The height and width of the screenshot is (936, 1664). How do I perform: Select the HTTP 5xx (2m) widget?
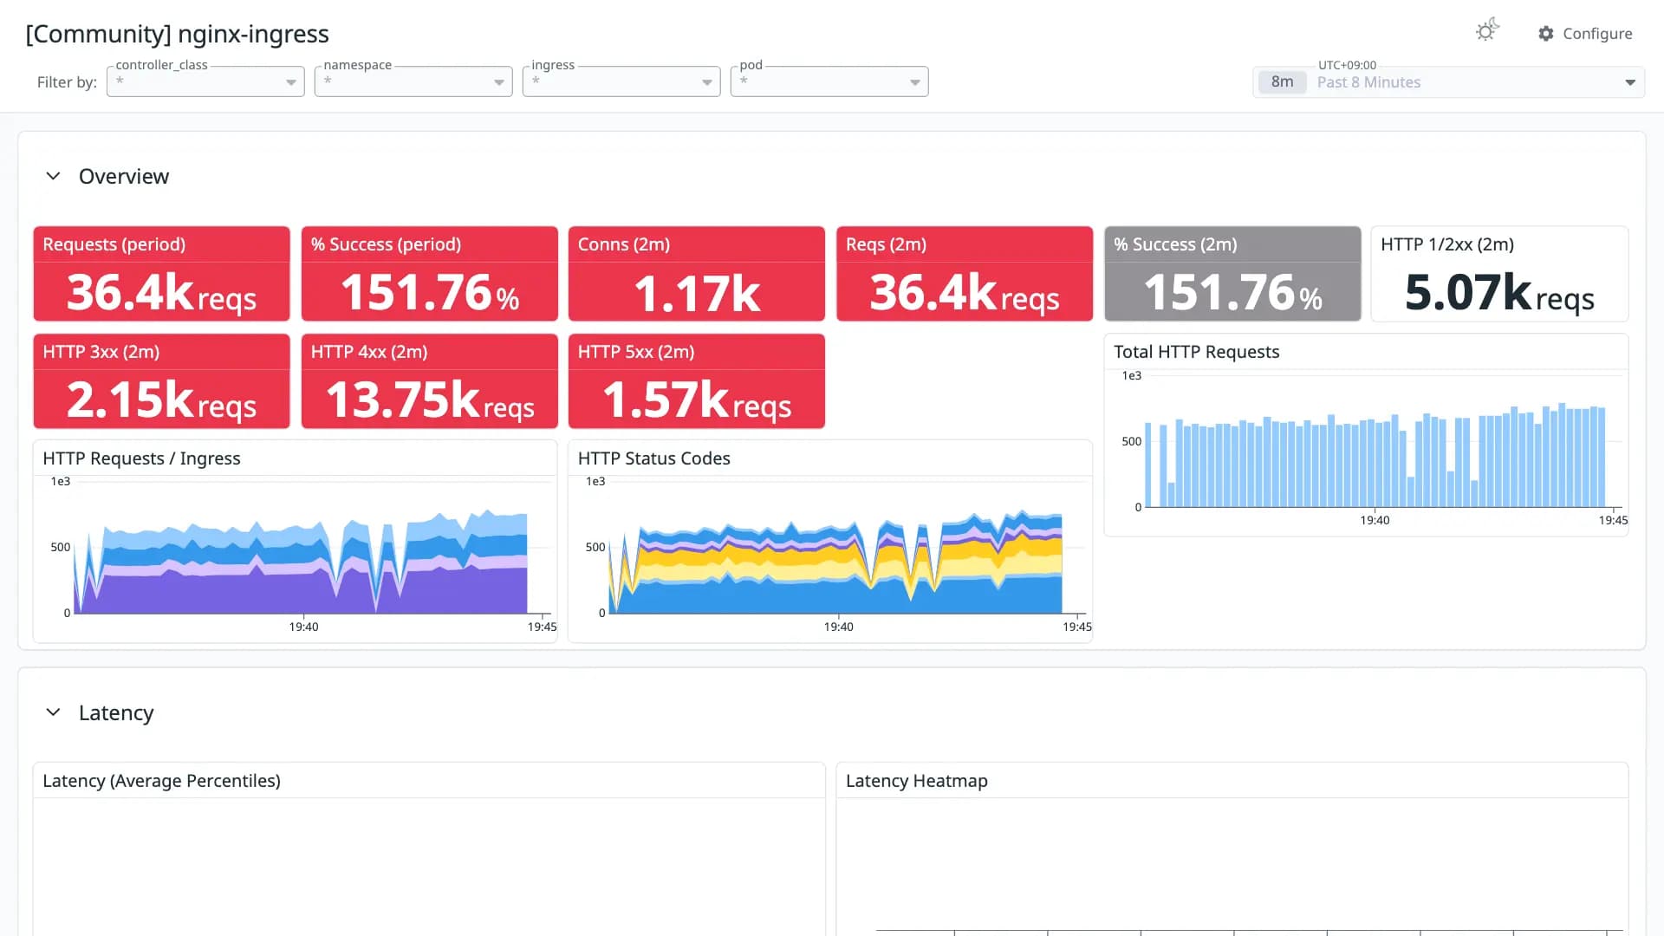(x=697, y=381)
